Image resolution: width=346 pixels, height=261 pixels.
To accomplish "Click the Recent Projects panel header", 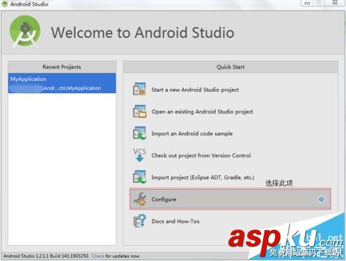I will (62, 67).
